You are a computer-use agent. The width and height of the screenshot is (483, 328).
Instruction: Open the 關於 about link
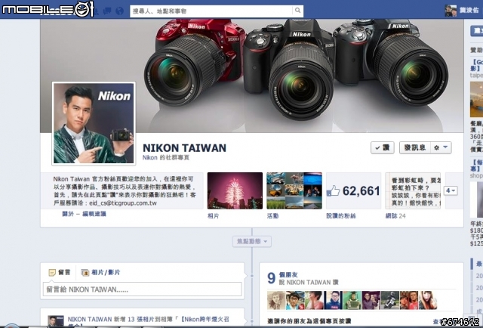click(x=68, y=214)
